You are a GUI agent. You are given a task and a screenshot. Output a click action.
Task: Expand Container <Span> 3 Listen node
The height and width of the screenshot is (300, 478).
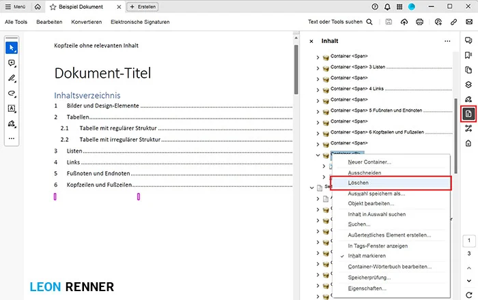(318, 68)
